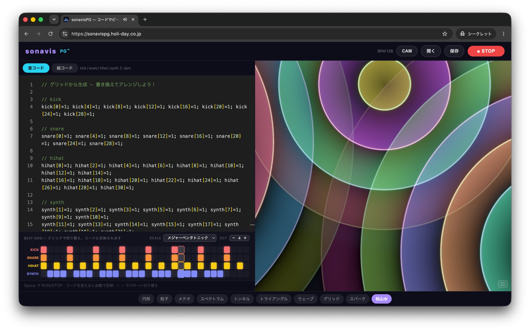Click the '// kick' comment line
The image size is (530, 331).
[x=51, y=99]
